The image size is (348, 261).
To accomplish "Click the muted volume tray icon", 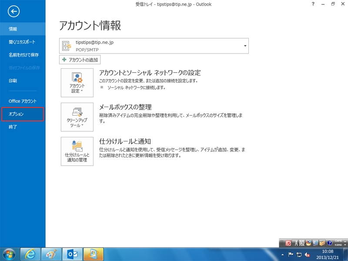I will tap(308, 254).
